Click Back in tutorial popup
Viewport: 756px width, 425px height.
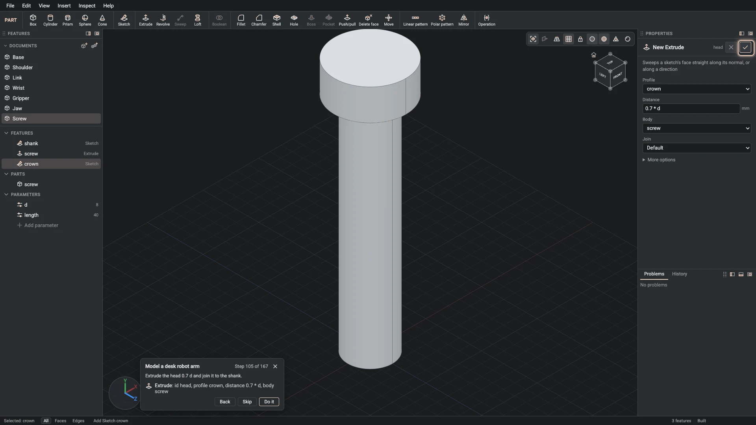pyautogui.click(x=225, y=402)
